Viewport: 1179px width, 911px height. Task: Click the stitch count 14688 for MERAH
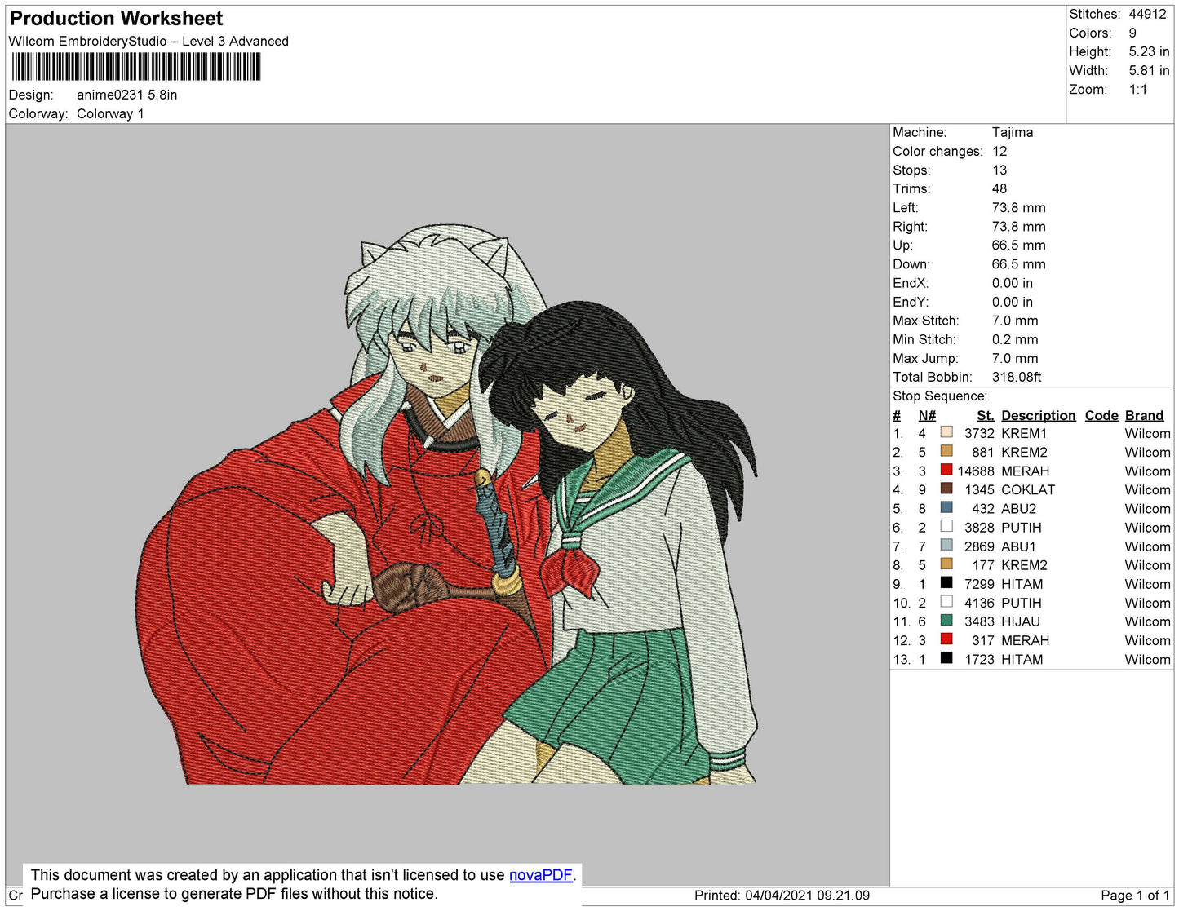tap(976, 471)
